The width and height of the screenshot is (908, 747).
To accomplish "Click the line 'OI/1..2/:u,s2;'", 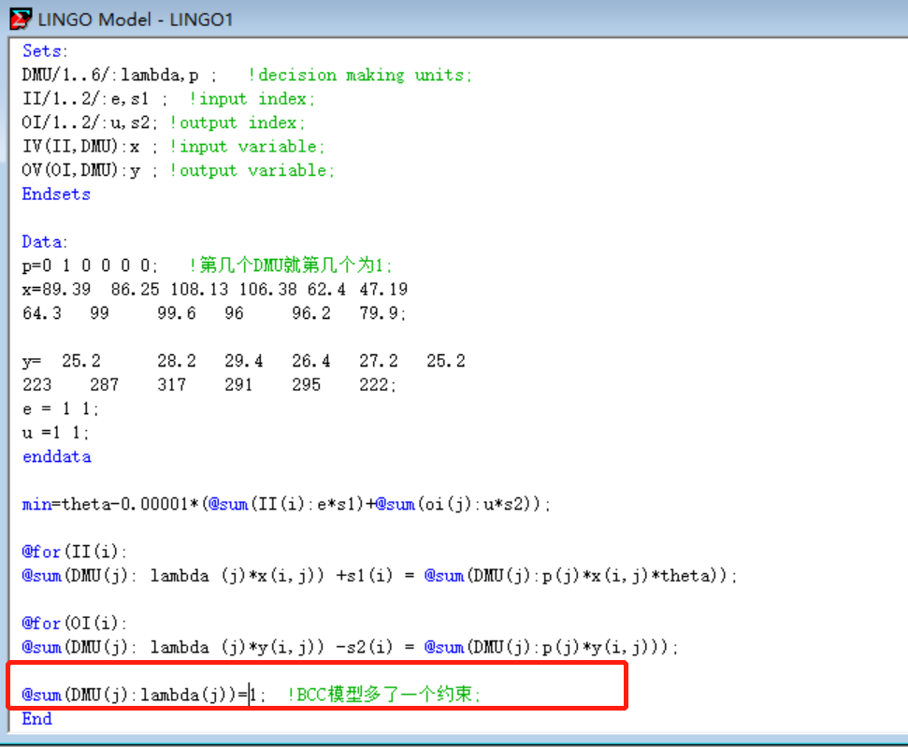I will pyautogui.click(x=89, y=122).
